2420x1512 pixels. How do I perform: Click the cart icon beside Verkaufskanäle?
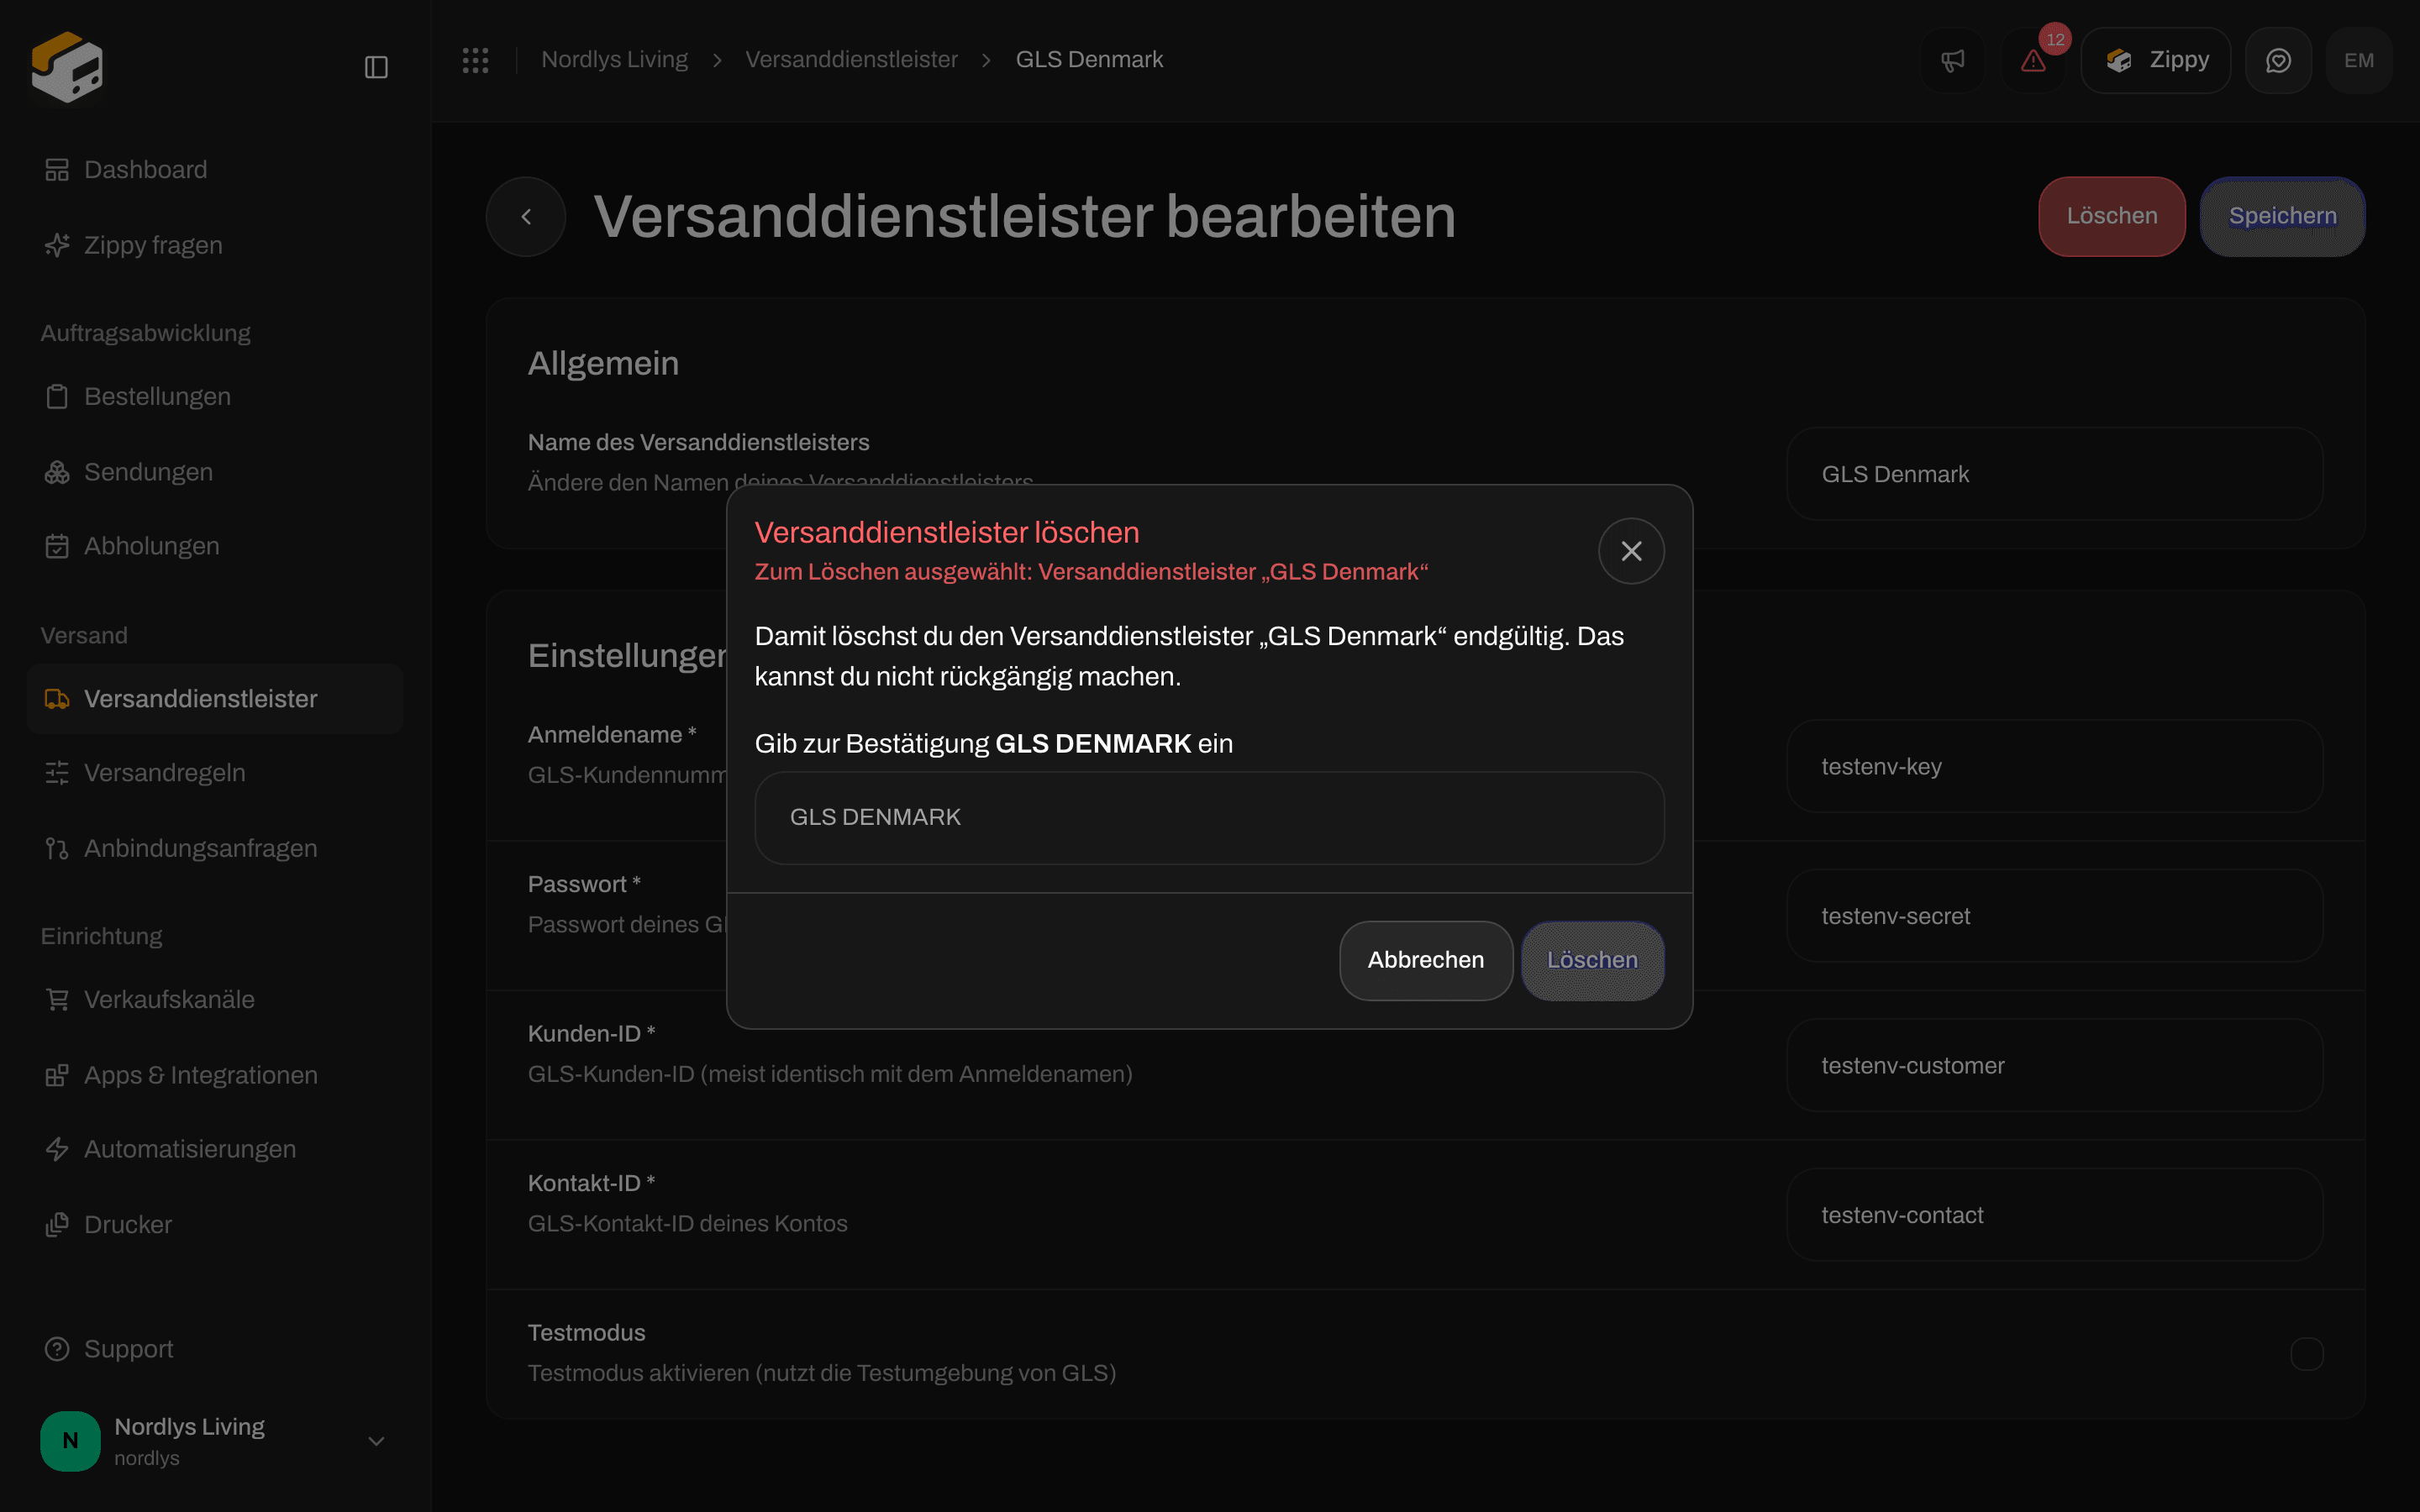(57, 999)
